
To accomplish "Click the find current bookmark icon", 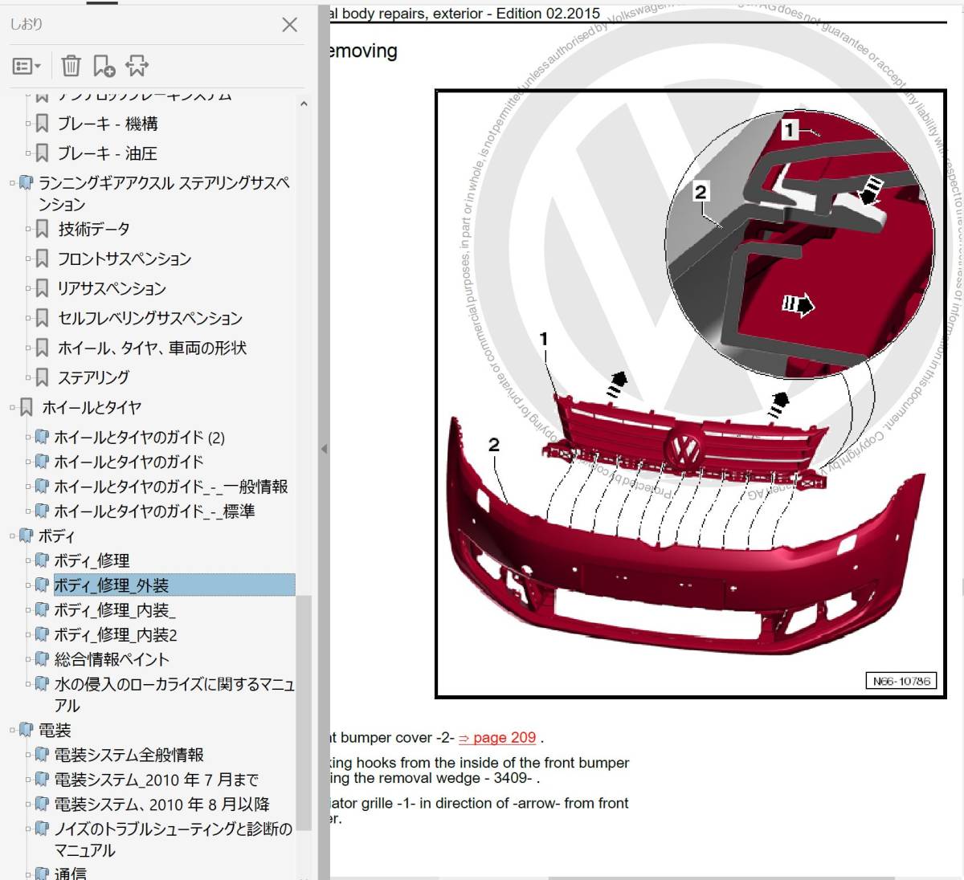I will 137,66.
